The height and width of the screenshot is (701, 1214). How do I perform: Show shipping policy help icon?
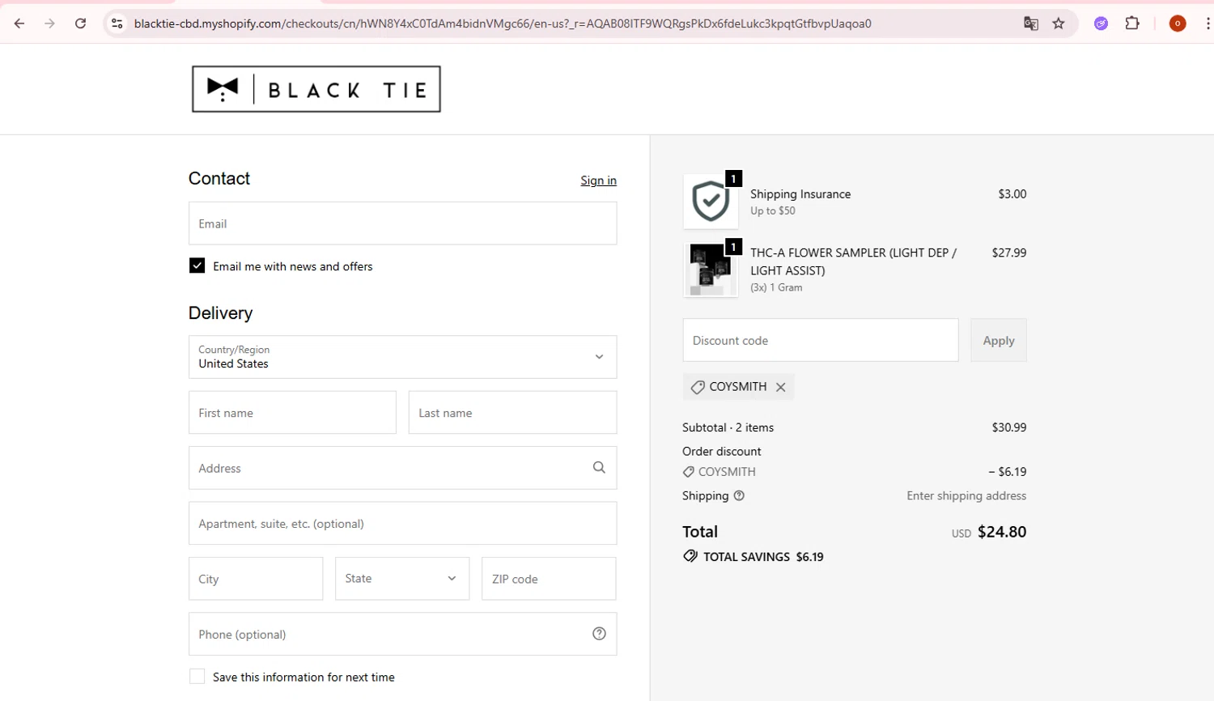[x=739, y=495]
